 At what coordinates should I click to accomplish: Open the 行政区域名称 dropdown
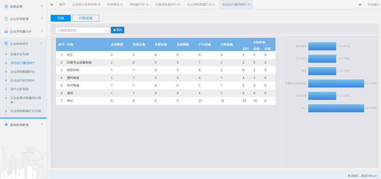point(82,30)
